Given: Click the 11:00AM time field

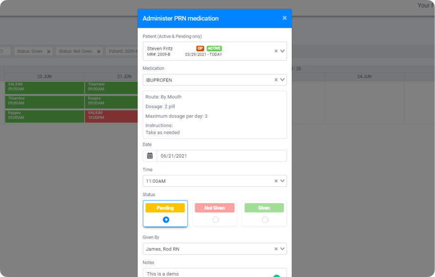Looking at the screenshot, I should 215,181.
